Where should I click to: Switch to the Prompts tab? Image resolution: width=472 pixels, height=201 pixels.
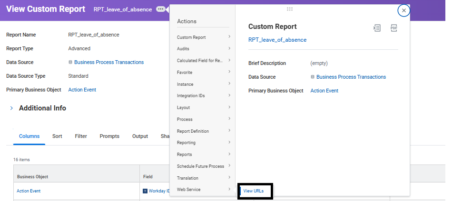(x=109, y=136)
